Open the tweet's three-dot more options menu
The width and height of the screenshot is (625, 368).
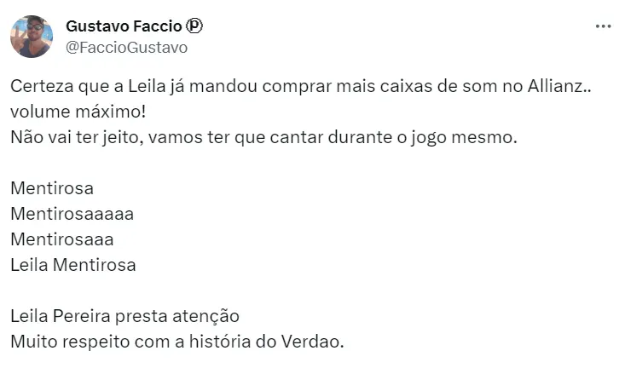(603, 26)
